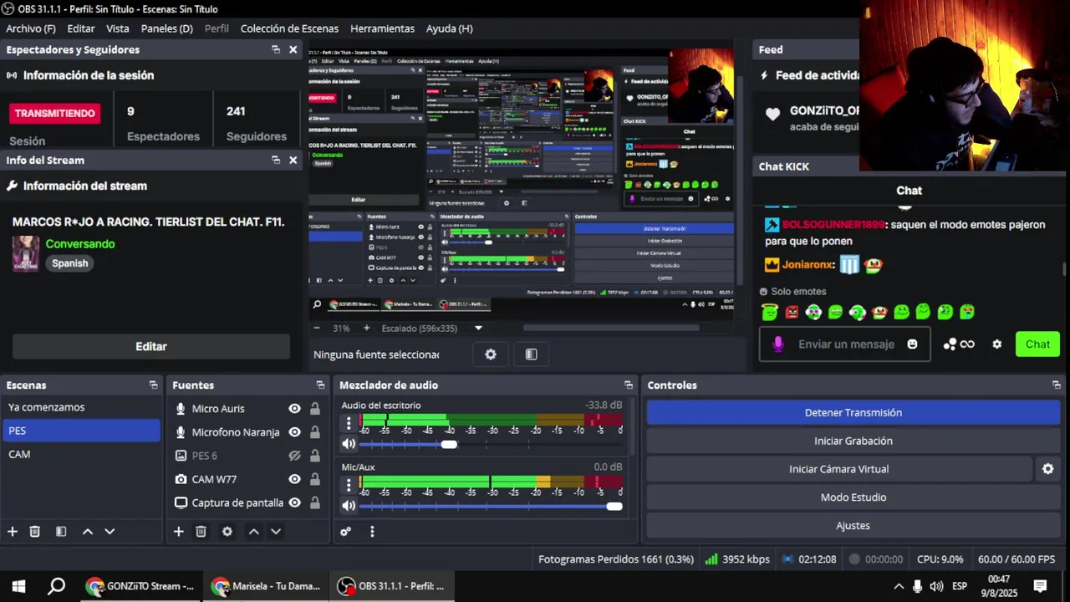Toggle lock on CAM W77 source
This screenshot has width=1070, height=602.
[x=315, y=479]
